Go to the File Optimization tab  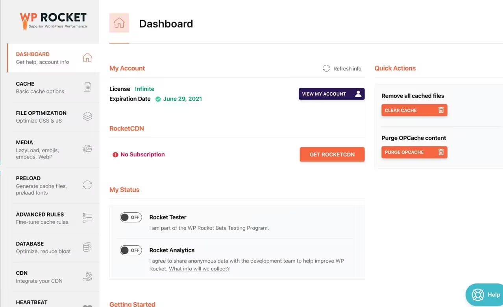(x=41, y=116)
